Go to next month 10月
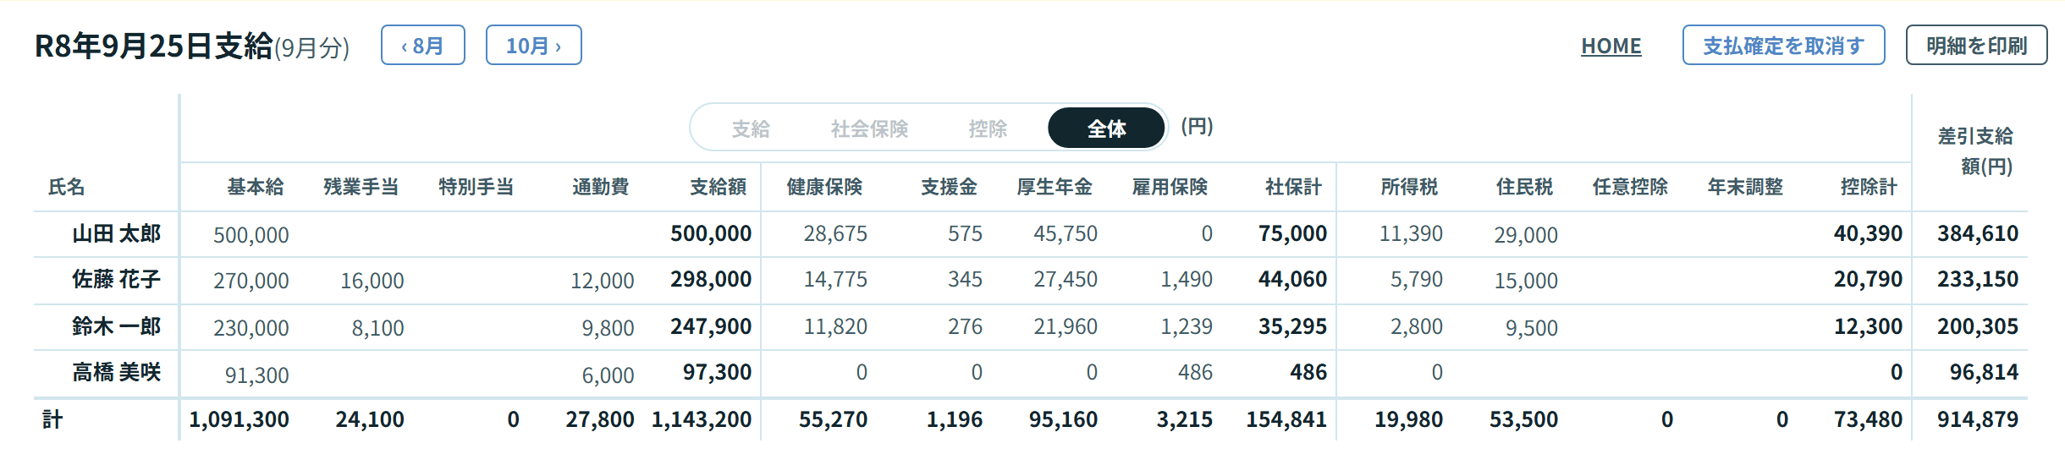Viewport: 2065px width, 465px height. click(533, 46)
